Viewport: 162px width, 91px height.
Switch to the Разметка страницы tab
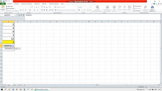[x=27, y=4]
